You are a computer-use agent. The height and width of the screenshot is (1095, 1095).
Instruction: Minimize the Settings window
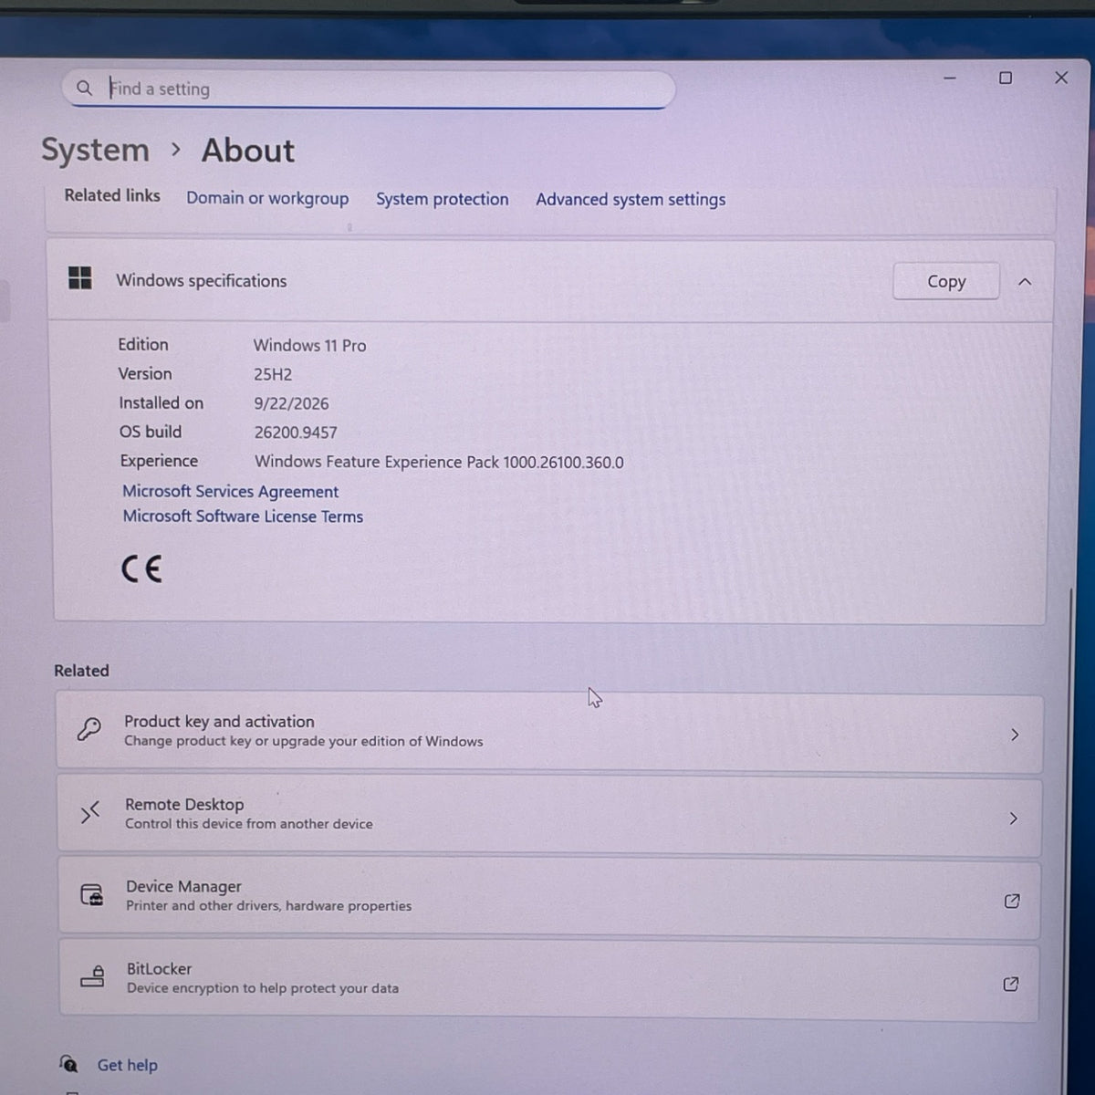pos(950,78)
